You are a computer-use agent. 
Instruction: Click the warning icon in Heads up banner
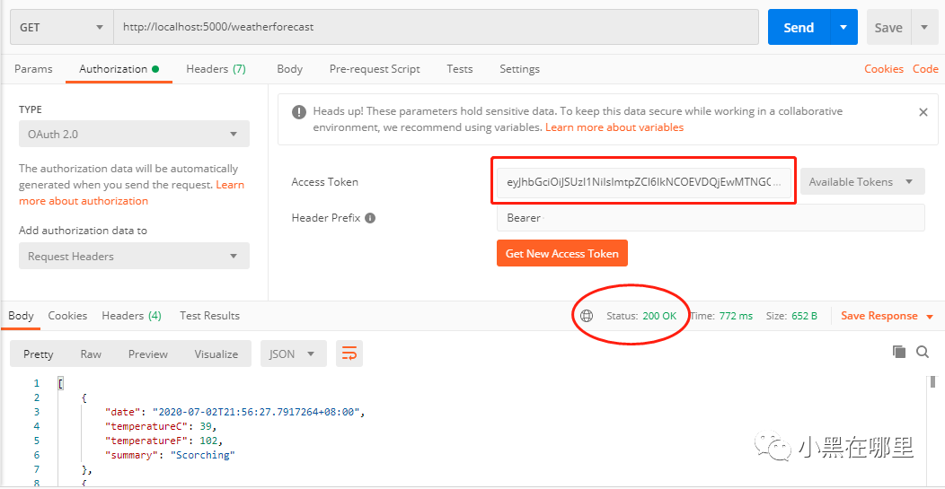point(298,112)
